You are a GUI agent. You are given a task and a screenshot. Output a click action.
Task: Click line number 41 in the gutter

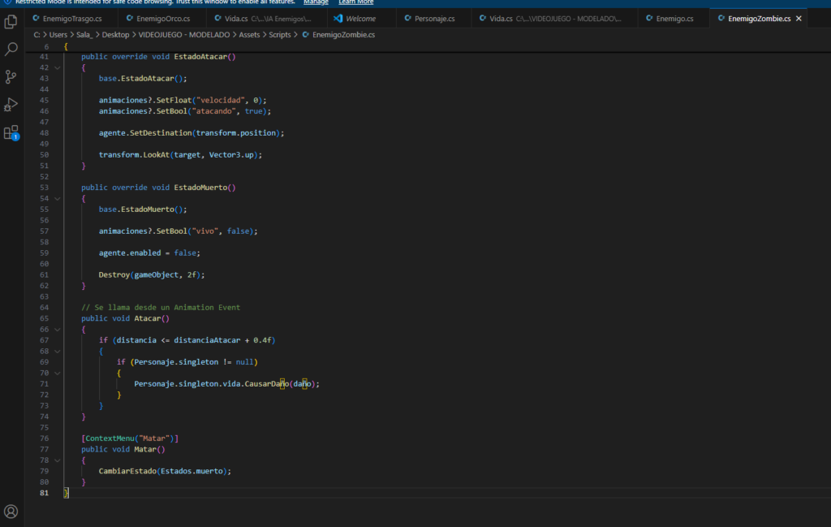[x=44, y=57]
